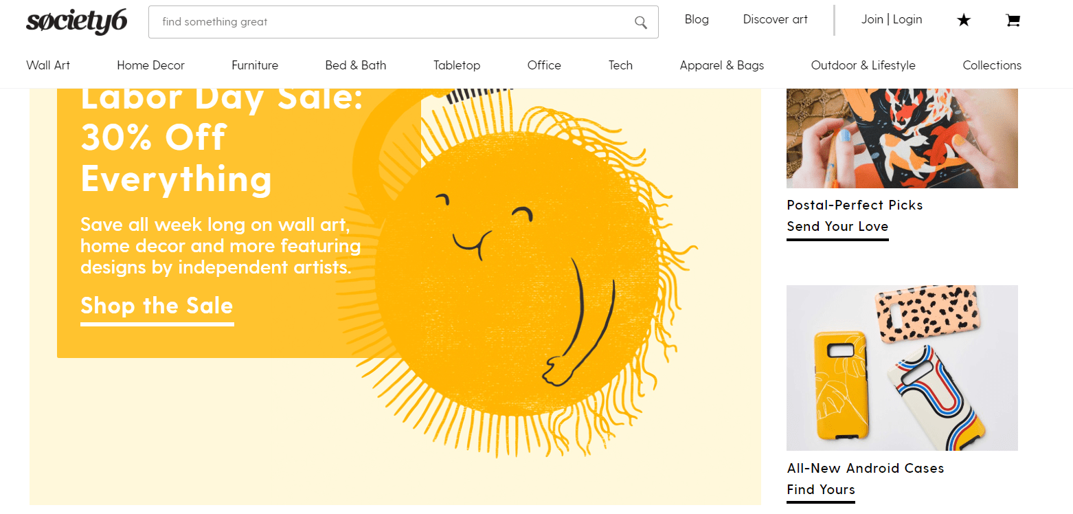Click Shop the Sale button

pyautogui.click(x=157, y=306)
